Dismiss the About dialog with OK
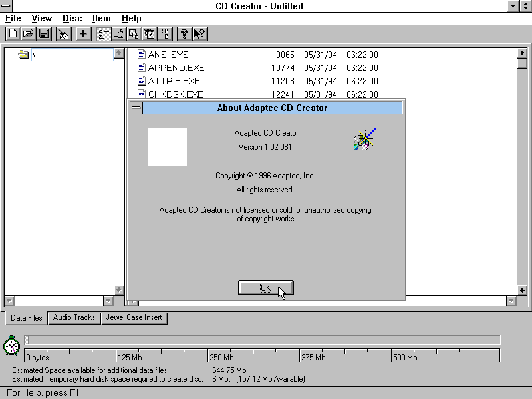This screenshot has width=532, height=399. 265,287
